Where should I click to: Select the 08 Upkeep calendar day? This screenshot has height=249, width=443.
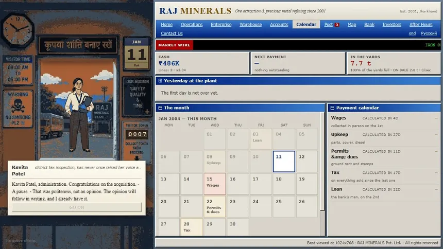pos(215,162)
